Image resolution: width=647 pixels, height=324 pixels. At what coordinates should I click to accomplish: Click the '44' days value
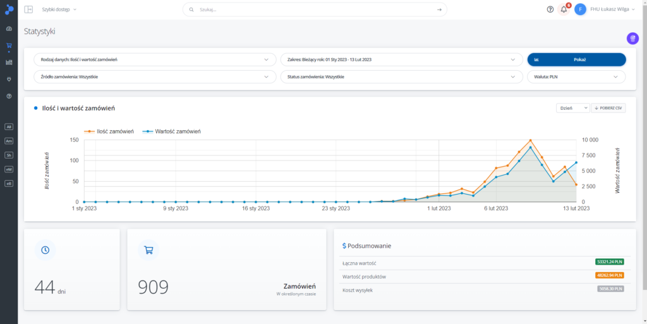click(45, 287)
